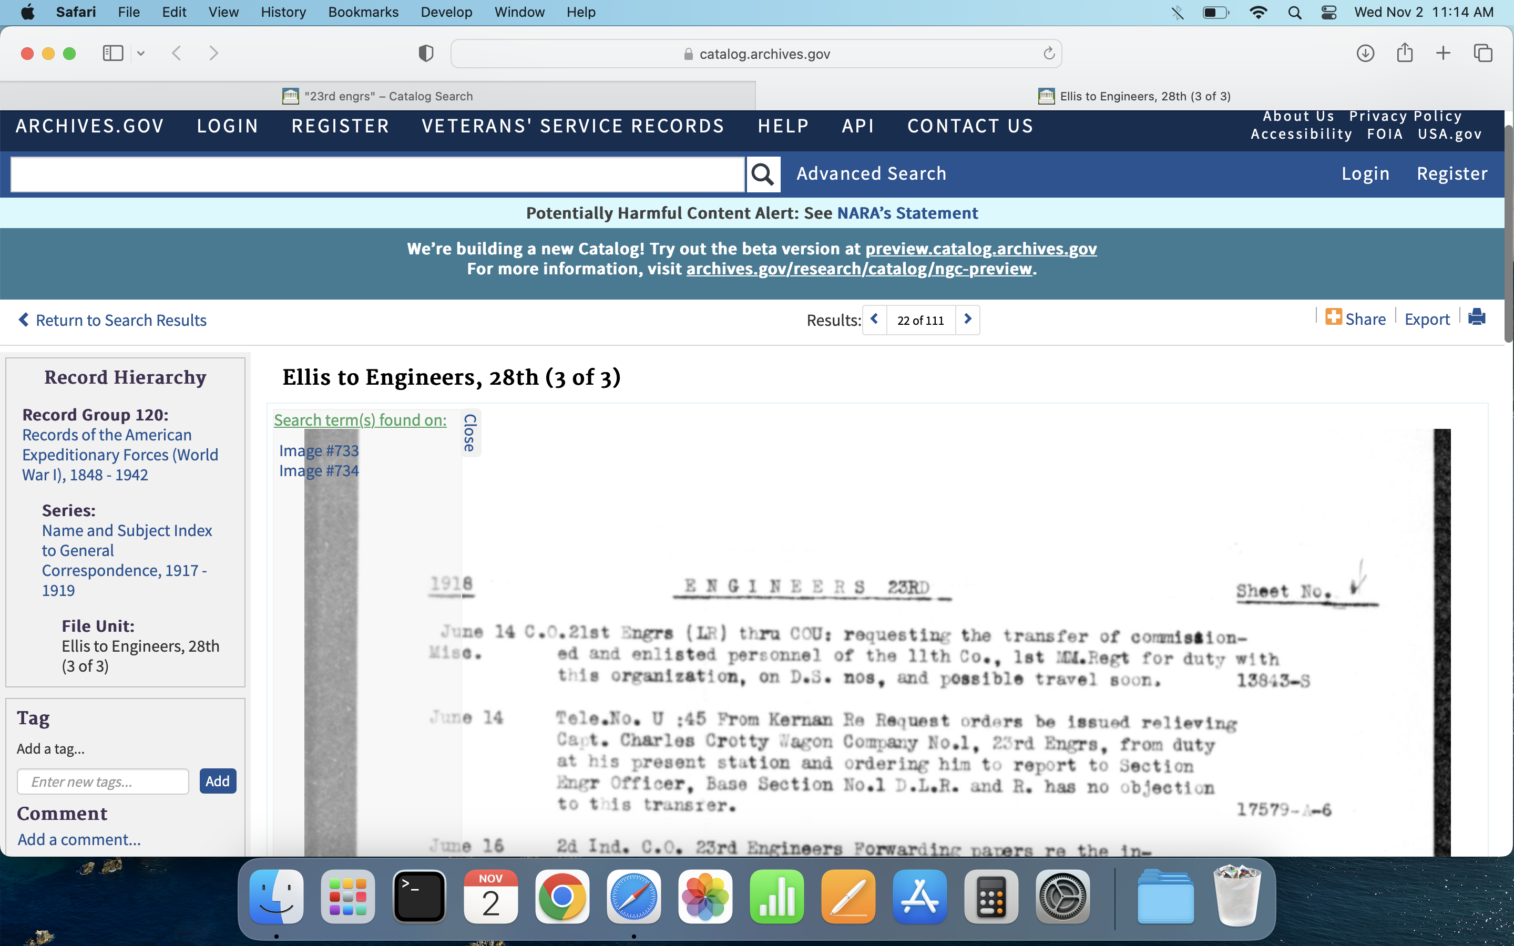Open Safari downloads icon
Viewport: 1514px width, 946px height.
pos(1365,54)
